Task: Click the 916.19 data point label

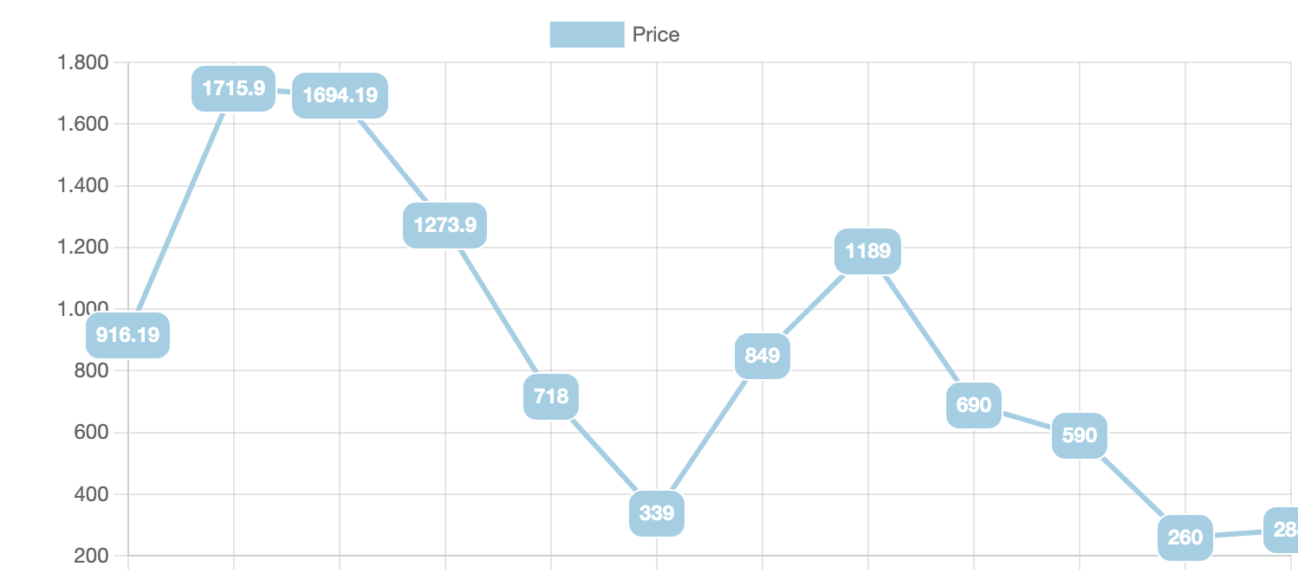Action: pyautogui.click(x=128, y=335)
